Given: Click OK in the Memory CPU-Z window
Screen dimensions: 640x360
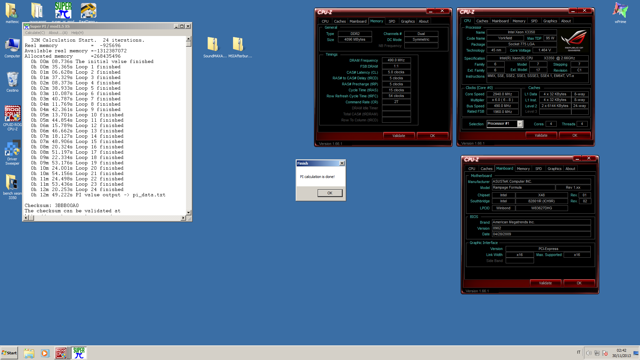Looking at the screenshot, I should 432,136.
